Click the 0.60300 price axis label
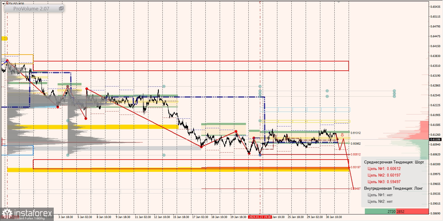This screenshot has width=443, height=221. pyautogui.click(x=436, y=164)
